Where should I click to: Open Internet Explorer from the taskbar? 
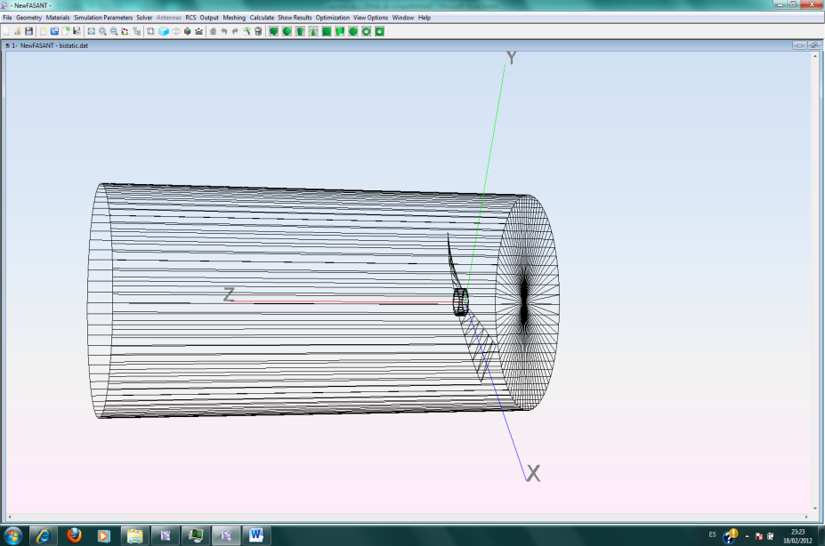pos(43,535)
